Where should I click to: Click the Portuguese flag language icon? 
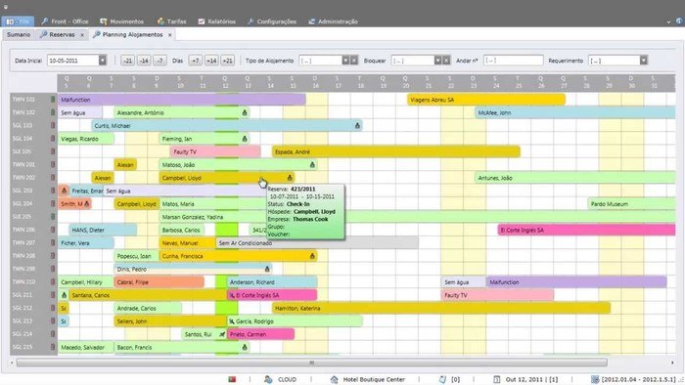(x=232, y=379)
